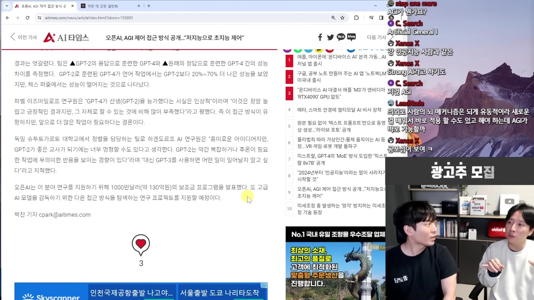Viewport: 534px width, 300px height.
Task: Close the second browser tab
Action: coord(139,6)
